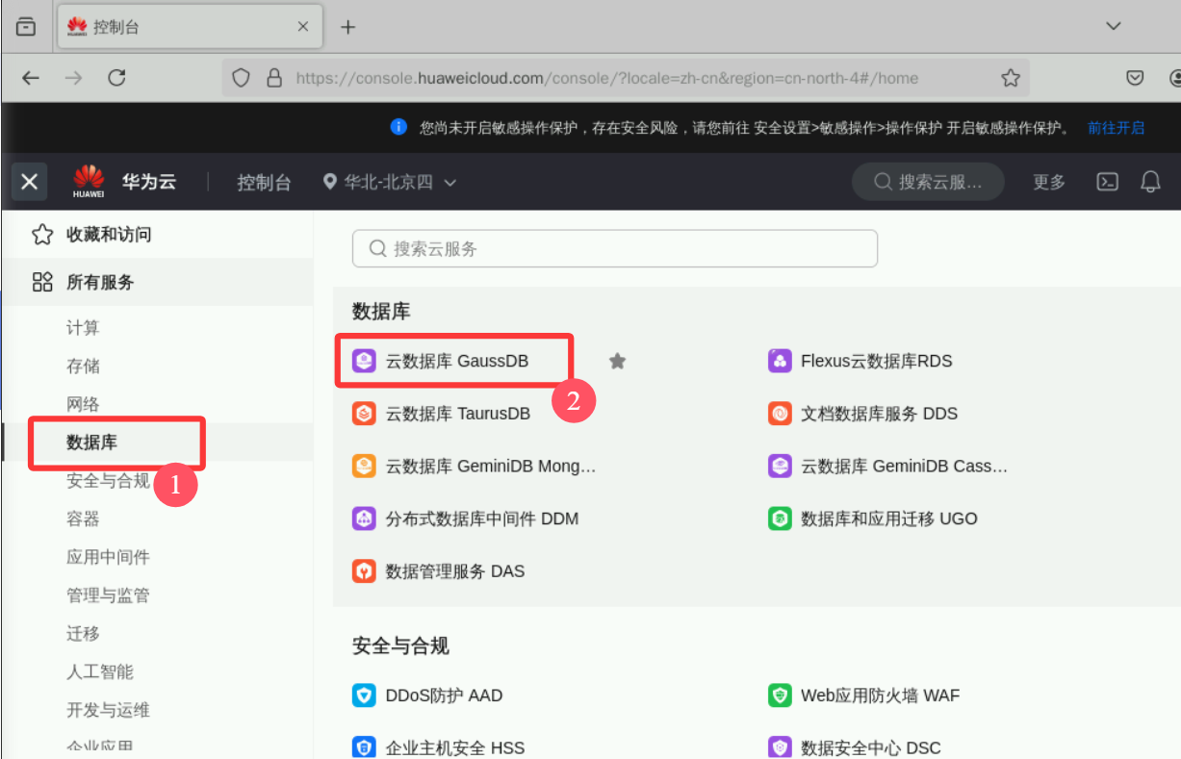
Task: Select 所有服务 in the sidebar
Action: coord(157,282)
